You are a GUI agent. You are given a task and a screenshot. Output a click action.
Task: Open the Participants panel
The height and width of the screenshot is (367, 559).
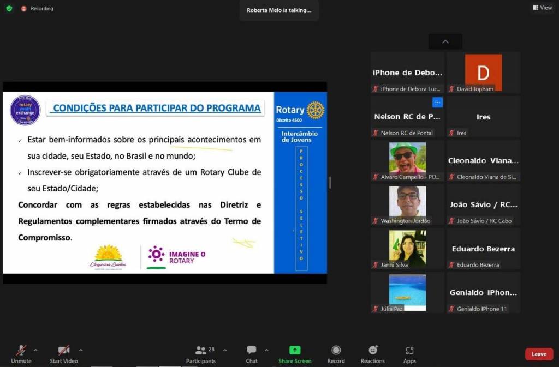click(201, 351)
